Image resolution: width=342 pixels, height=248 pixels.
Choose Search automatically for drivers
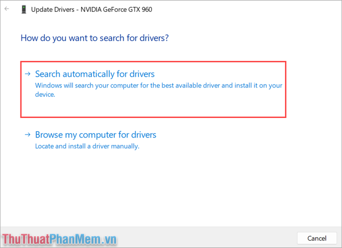[x=95, y=74]
